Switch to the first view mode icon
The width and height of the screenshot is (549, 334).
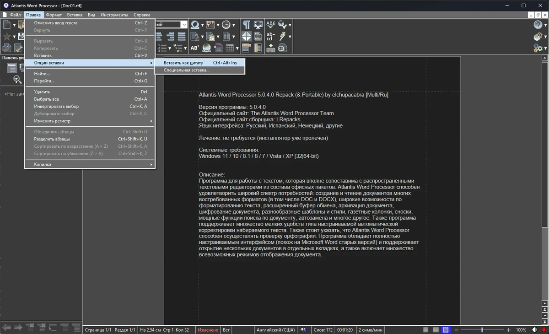pyautogui.click(x=425, y=330)
